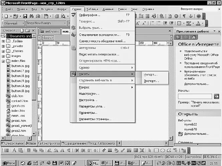The height and width of the screenshot is (166, 222).
Task: Click the Highlight color icon
Action: pyautogui.click(x=188, y=23)
